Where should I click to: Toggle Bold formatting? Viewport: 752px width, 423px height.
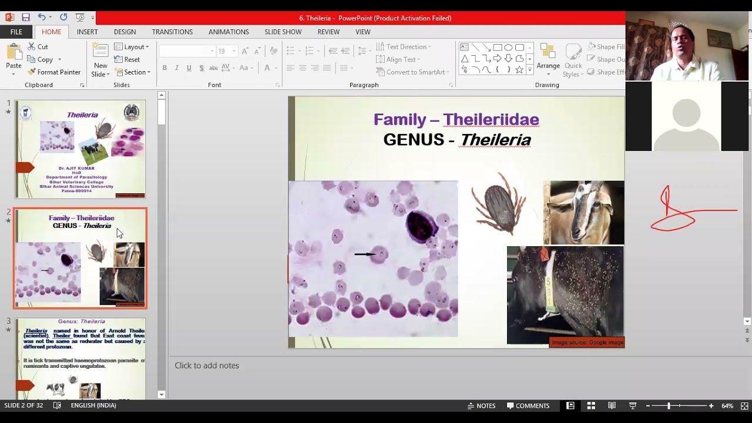(x=164, y=68)
